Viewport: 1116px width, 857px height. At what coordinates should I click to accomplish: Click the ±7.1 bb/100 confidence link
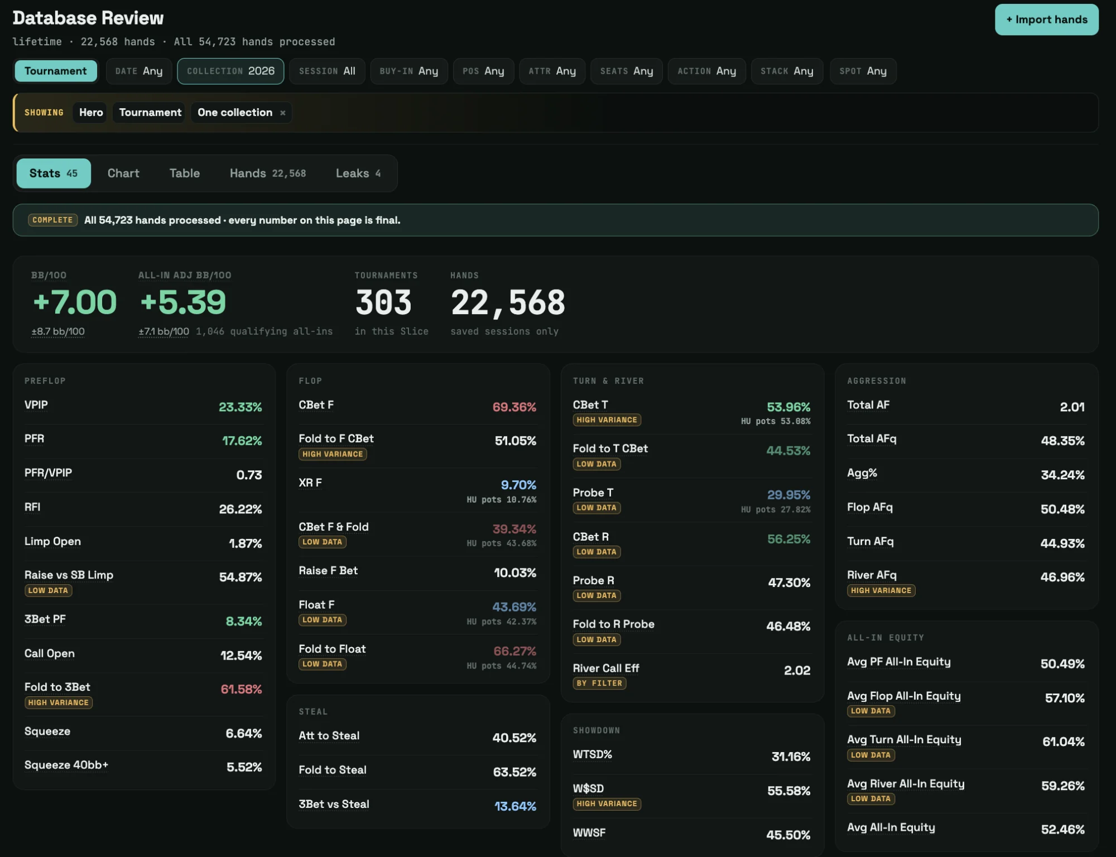164,331
